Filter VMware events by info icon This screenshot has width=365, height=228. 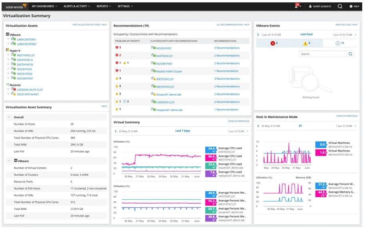point(337,43)
